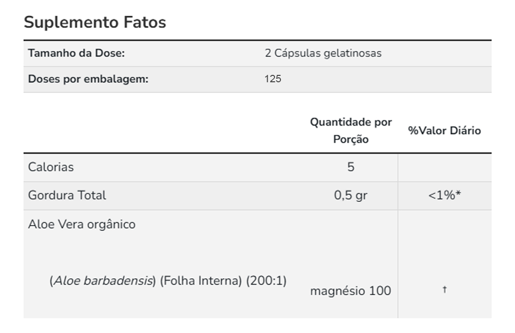The width and height of the screenshot is (515, 333).
Task: Select the calories amount "5"
Action: pyautogui.click(x=351, y=167)
